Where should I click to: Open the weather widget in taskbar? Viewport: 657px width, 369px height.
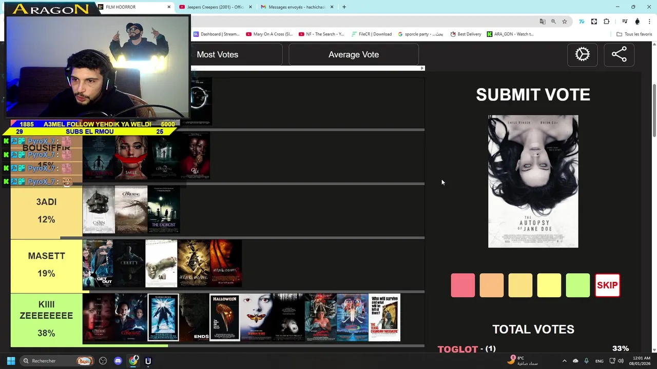[523, 361]
